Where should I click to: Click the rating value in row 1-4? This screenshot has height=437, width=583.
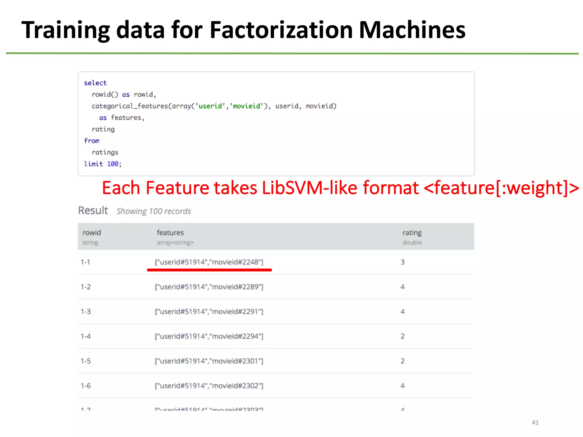[x=403, y=336]
